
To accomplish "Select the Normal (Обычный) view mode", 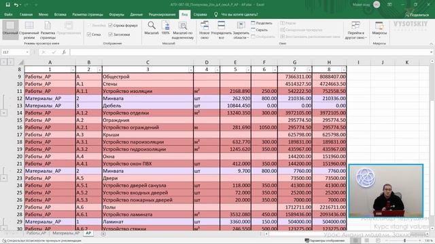I will [x=10, y=30].
